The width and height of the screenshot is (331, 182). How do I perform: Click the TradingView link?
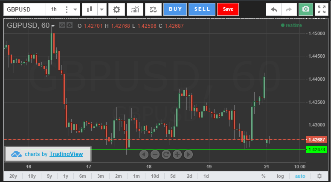tap(66, 154)
